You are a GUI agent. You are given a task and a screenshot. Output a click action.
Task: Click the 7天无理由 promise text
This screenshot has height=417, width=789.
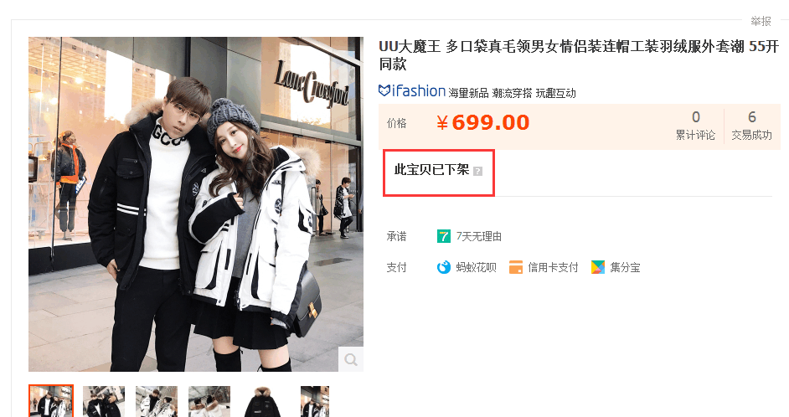tap(478, 236)
